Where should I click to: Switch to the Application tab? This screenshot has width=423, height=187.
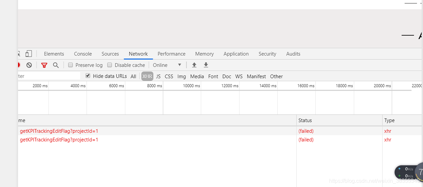236,54
